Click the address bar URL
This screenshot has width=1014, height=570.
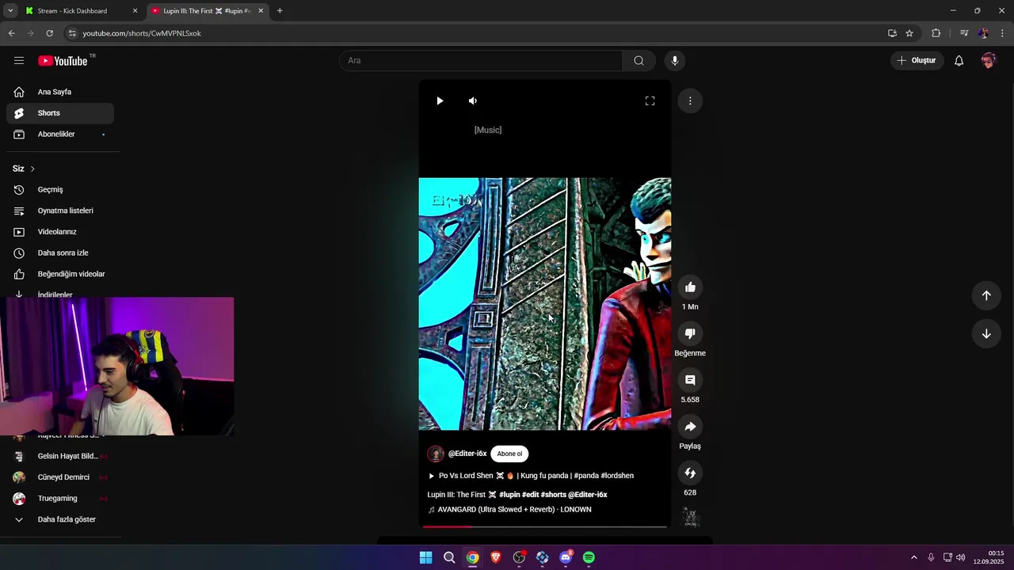[142, 33]
